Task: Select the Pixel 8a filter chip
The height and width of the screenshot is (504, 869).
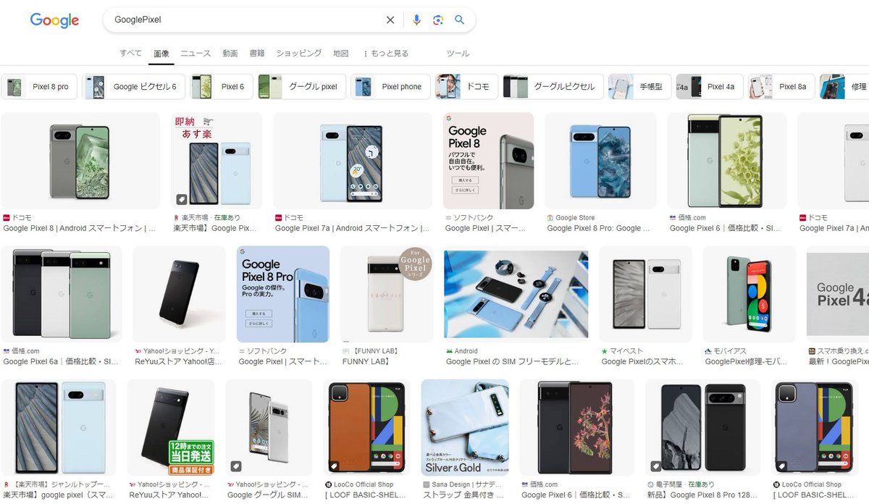Action: coord(781,86)
